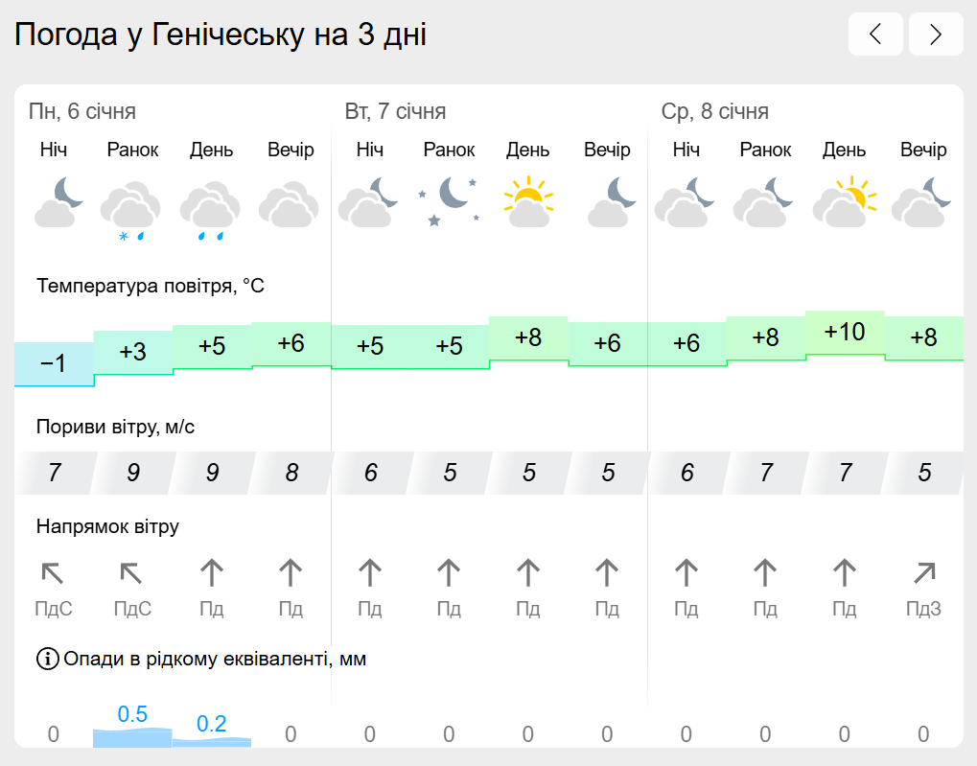Select the rain cloud icon for Monday День

tap(211, 211)
